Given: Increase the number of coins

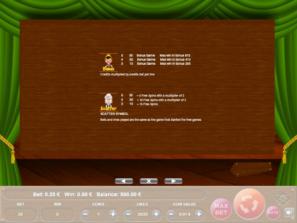Looking at the screenshot, I should [113, 214].
